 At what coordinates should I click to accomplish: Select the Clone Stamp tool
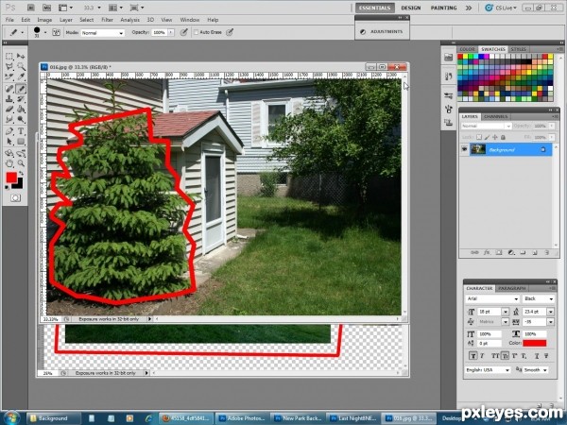click(9, 98)
